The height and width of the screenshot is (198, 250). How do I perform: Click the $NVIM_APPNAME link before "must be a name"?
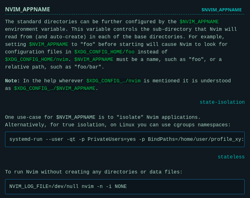click(94, 60)
